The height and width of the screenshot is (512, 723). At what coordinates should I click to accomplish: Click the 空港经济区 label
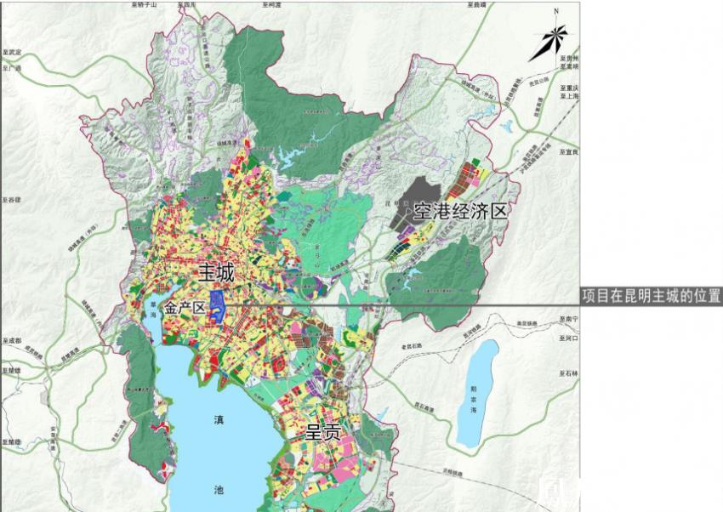[x=459, y=211]
